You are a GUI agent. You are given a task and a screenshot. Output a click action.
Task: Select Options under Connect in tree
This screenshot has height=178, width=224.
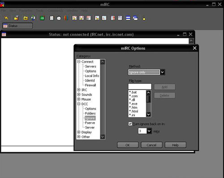point(90,71)
